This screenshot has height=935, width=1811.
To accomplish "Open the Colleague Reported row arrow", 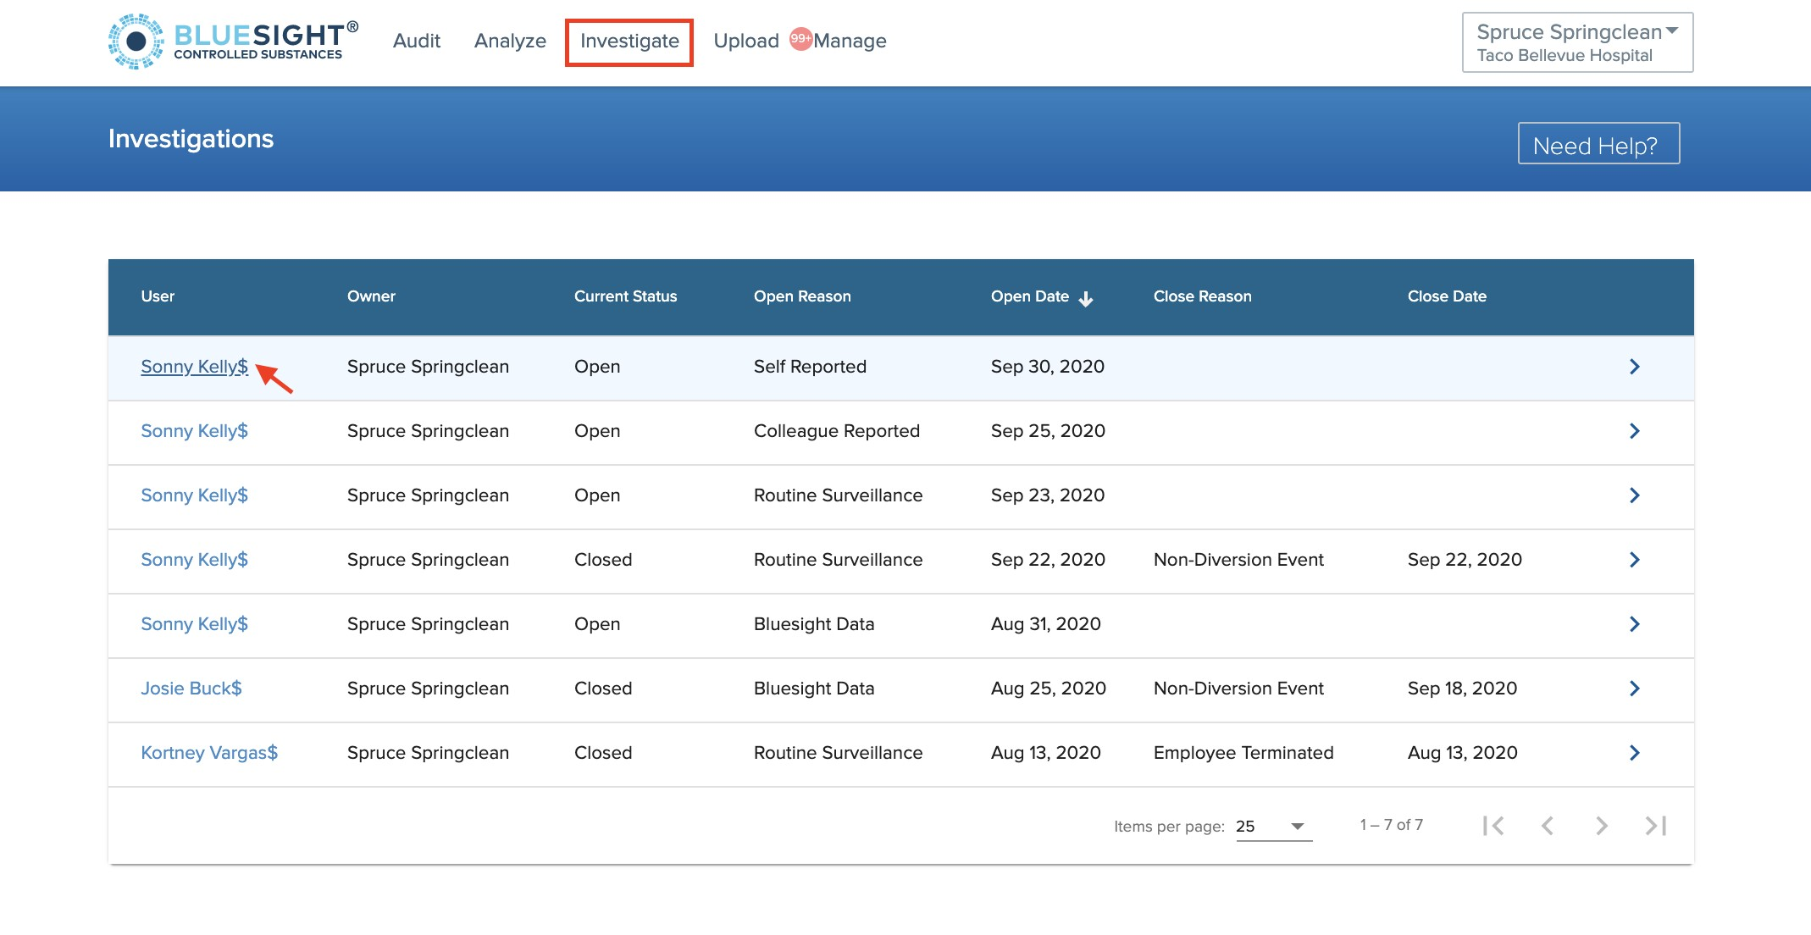I will pyautogui.click(x=1634, y=431).
